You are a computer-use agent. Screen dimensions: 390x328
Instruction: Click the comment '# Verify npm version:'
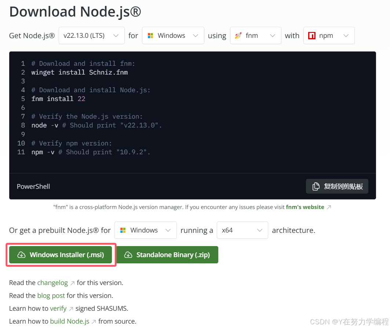point(72,144)
